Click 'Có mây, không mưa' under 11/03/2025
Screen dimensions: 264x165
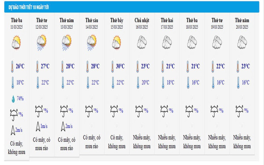[17, 148]
